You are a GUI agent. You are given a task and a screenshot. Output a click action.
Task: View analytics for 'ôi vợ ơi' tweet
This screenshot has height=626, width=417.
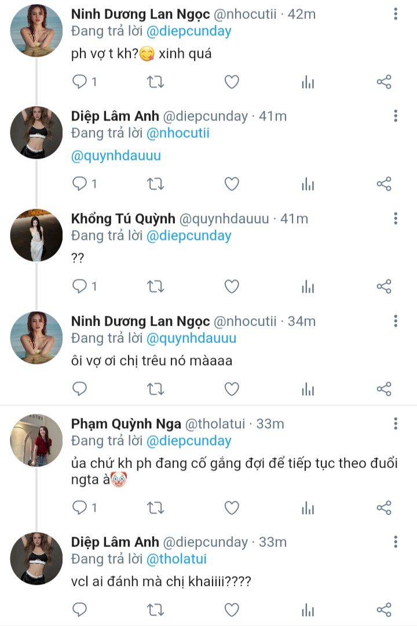(x=308, y=389)
